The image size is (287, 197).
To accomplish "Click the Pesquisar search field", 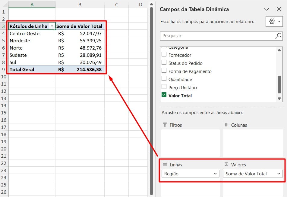I will pyautogui.click(x=217, y=36).
